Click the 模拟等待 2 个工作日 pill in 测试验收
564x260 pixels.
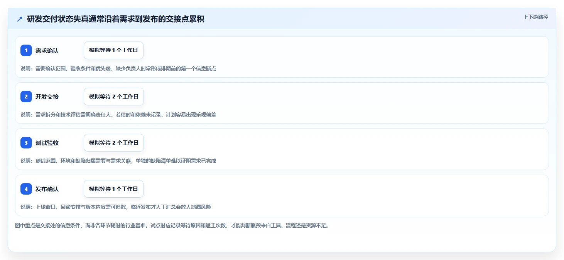coord(114,143)
